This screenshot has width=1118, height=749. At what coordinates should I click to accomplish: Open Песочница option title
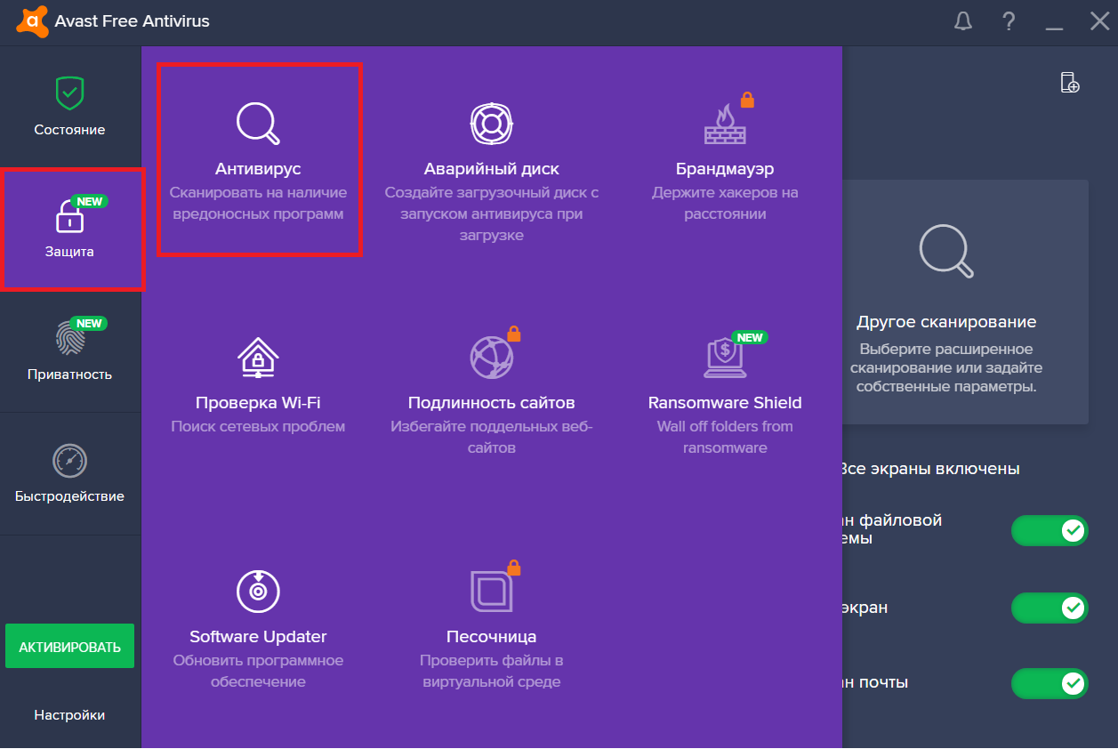click(492, 637)
